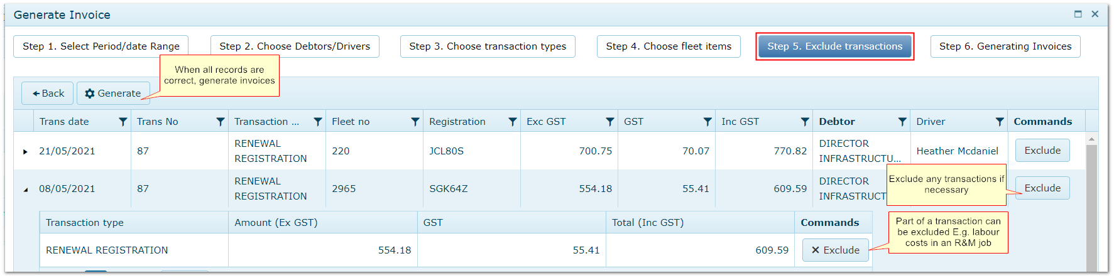Click the Generate button

tap(113, 94)
